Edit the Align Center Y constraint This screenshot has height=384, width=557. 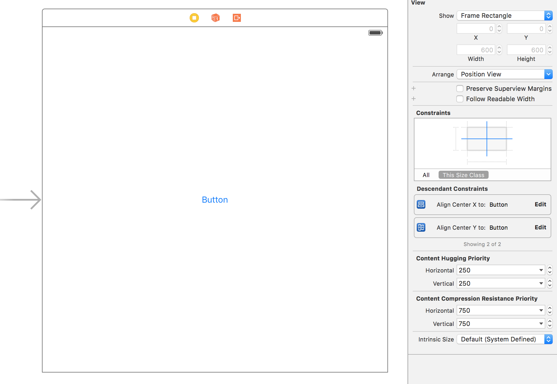pos(540,227)
